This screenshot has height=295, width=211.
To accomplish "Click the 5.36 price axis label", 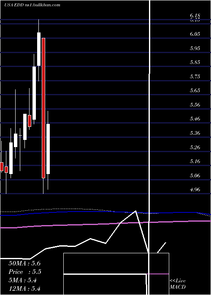I will tap(195, 133).
